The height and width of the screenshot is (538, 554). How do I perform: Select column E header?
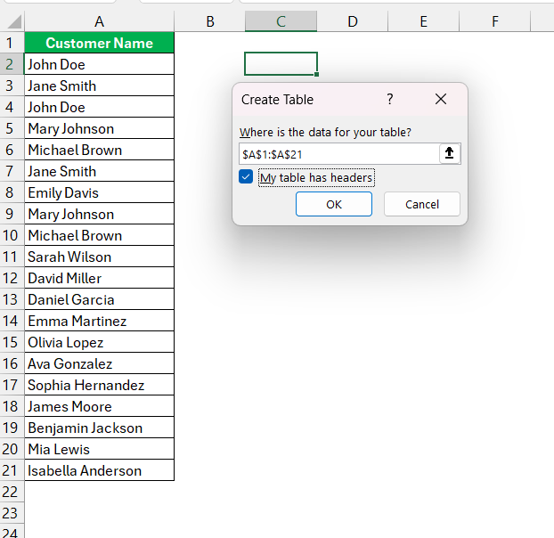click(x=424, y=21)
